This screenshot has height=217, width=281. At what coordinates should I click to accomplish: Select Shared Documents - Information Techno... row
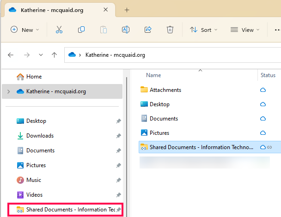coord(210,147)
